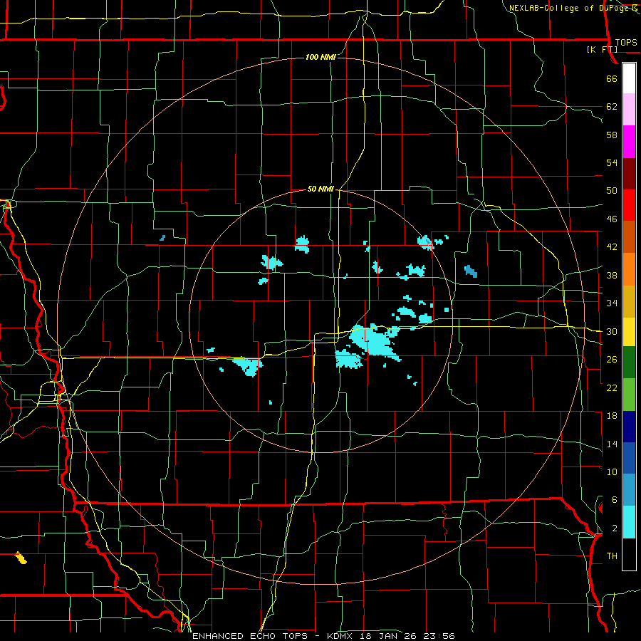This screenshot has height=641, width=641.
Task: Click the '18 JAN 26 23:56' timestamp
Action: tap(407, 636)
